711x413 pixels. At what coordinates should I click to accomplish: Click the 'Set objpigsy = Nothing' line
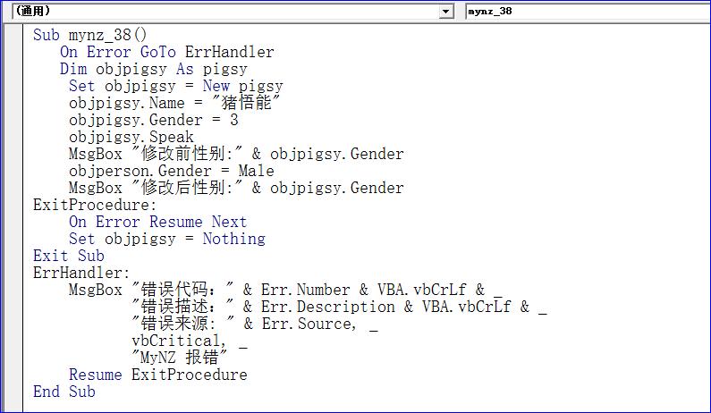click(x=167, y=239)
